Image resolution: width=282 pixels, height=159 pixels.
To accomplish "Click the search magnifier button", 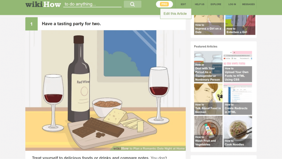I will click(132, 4).
